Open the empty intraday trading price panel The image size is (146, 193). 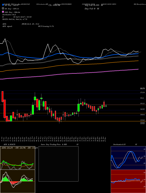(x=58, y=164)
